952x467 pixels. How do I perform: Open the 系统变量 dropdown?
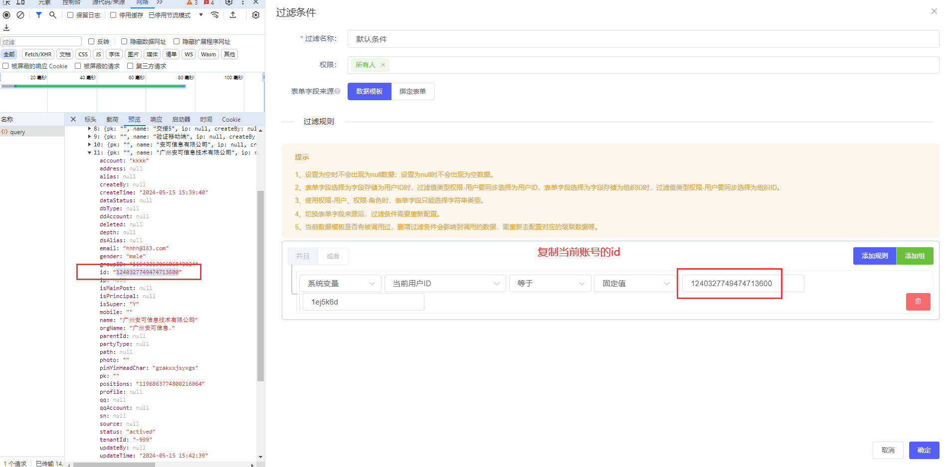[340, 284]
